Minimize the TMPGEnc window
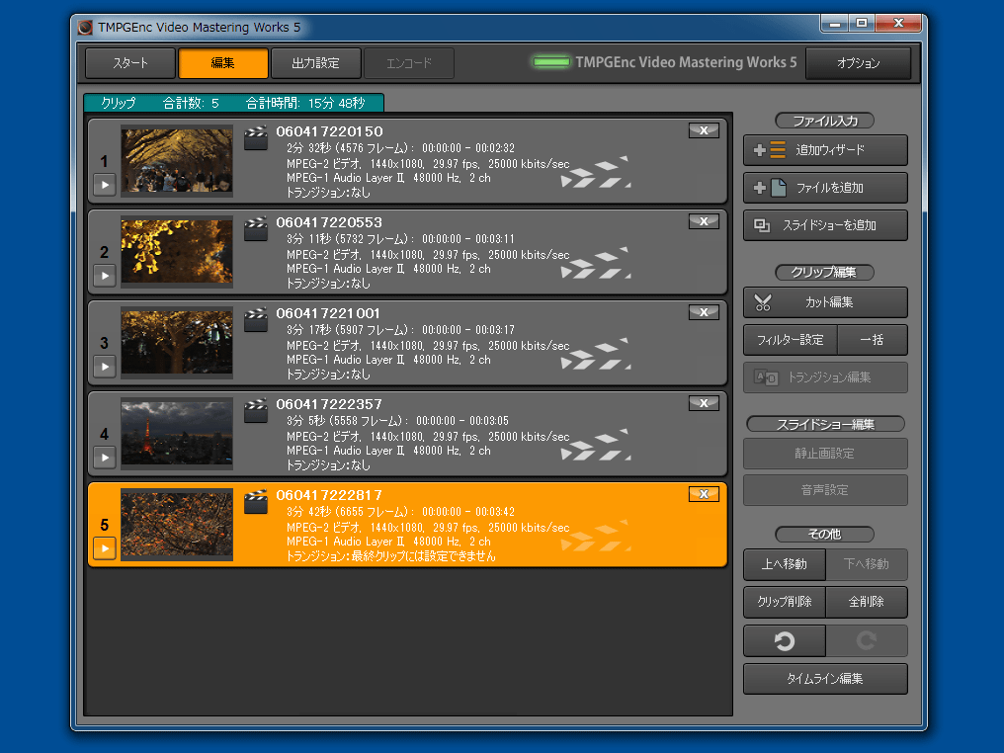The image size is (1004, 753). 834,24
